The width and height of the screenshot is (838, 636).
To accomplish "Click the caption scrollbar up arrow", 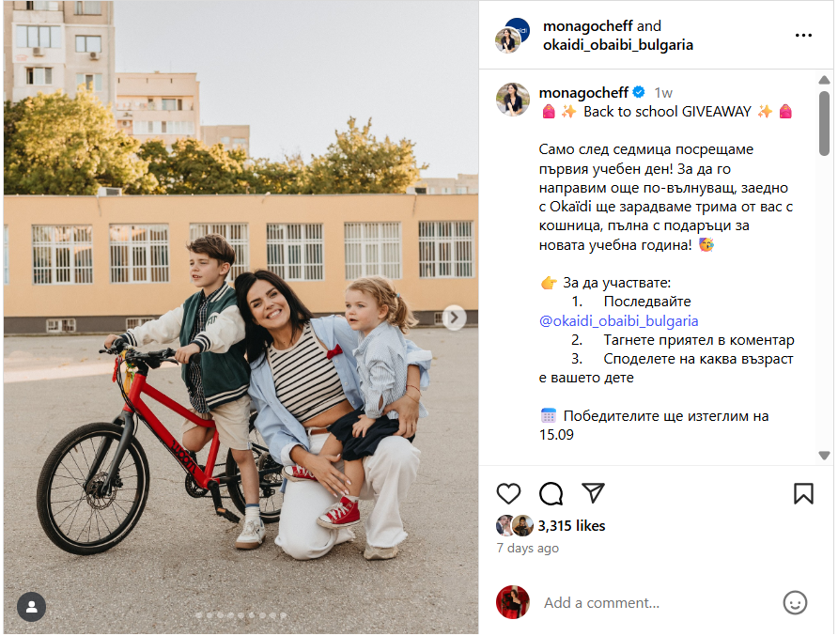I will pyautogui.click(x=824, y=80).
